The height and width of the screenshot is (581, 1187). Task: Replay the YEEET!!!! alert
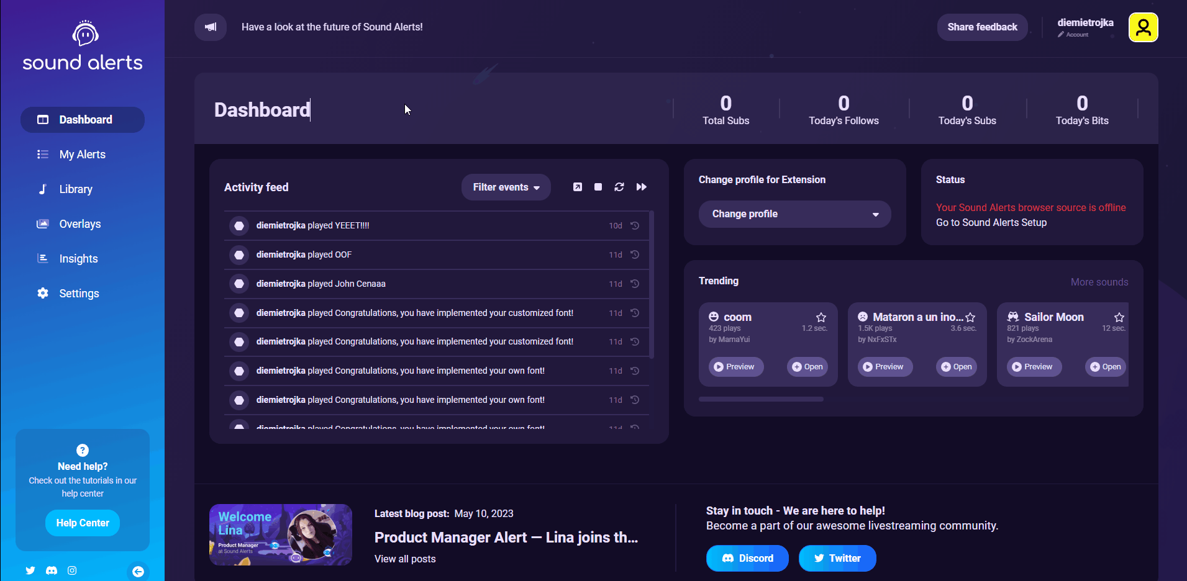tap(635, 225)
